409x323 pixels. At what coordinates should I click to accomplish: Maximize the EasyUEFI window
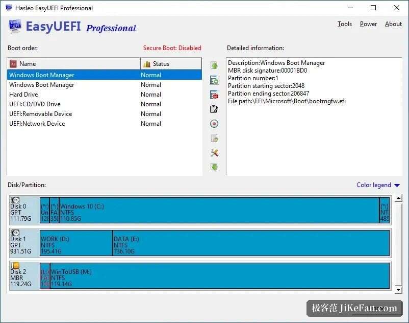[x=373, y=8]
